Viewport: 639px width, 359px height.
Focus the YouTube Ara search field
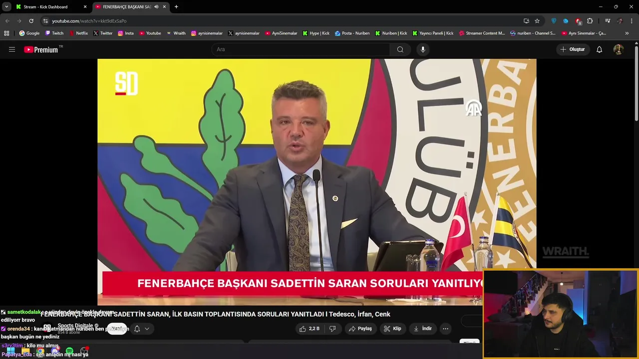(301, 49)
